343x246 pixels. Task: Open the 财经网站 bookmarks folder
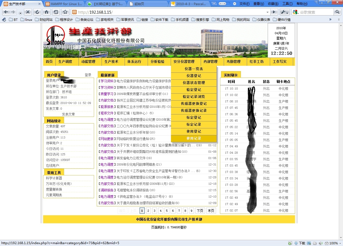click(43, 20)
